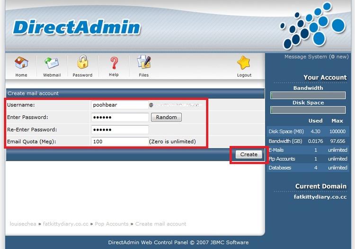Click the 97.656 max bandwidth value
This screenshot has height=249, width=355.
[x=337, y=141]
